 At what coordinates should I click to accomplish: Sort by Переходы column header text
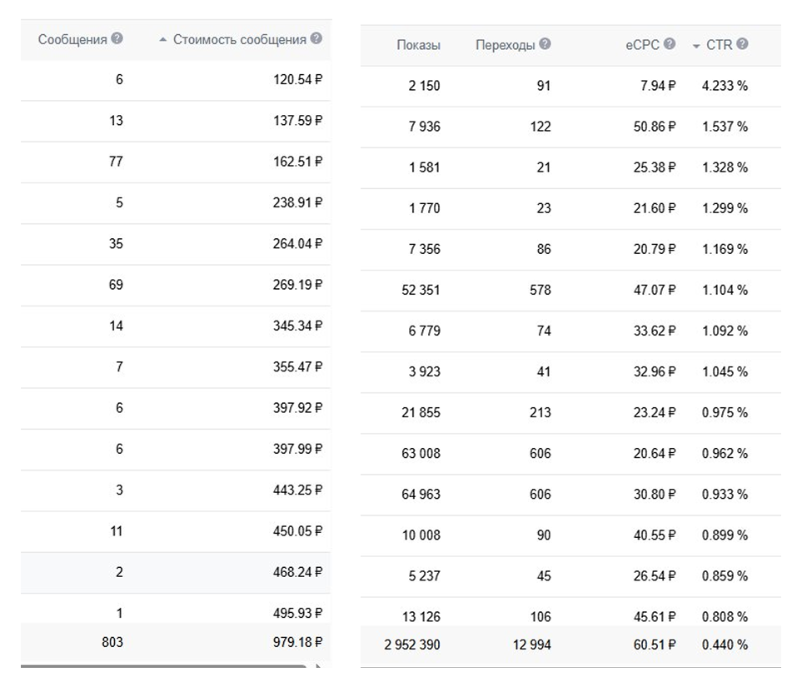(x=505, y=45)
